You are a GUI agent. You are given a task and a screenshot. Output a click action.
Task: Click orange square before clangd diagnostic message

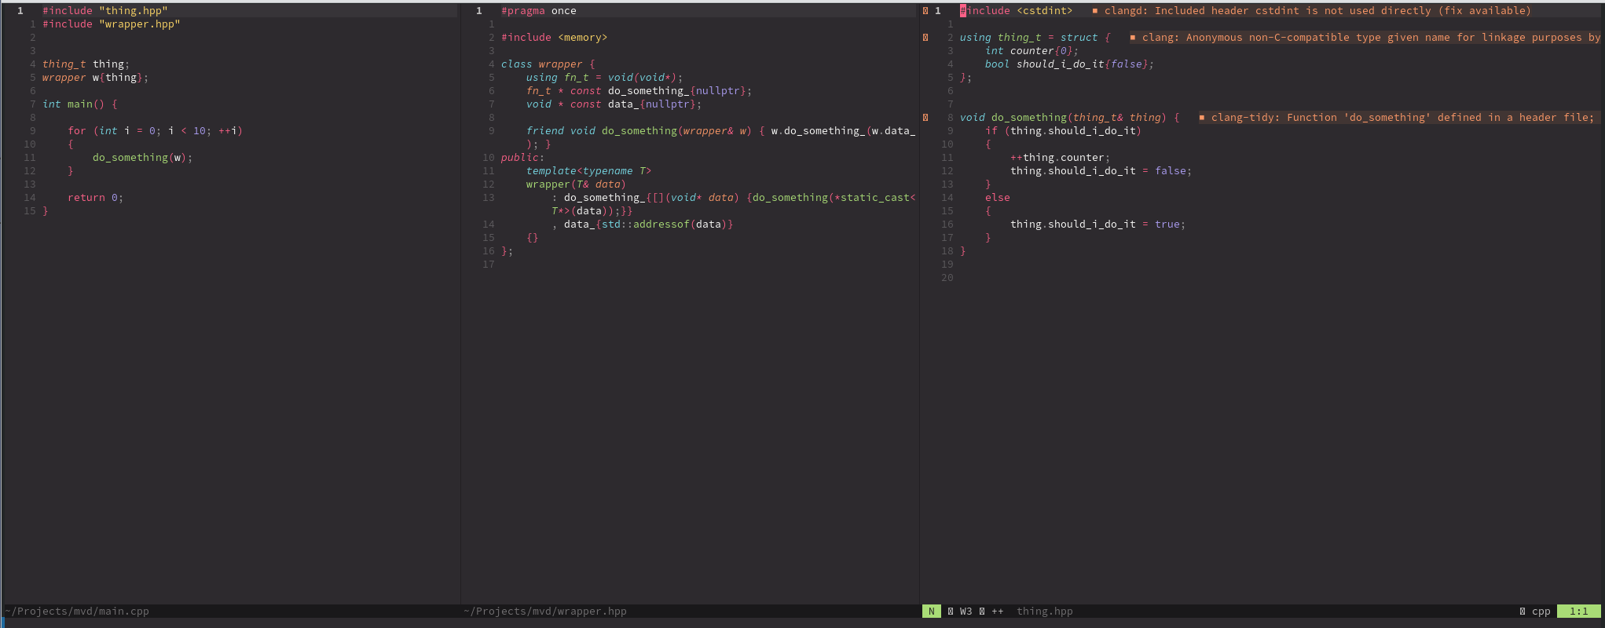(x=1095, y=11)
